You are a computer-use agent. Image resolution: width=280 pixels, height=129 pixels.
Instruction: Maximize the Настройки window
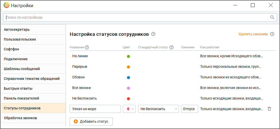[x=253, y=5]
